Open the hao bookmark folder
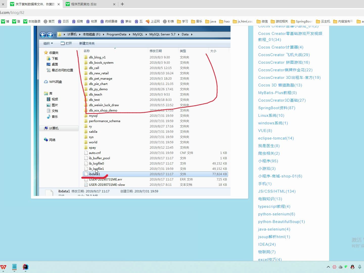Screen dimensions: 364x273 [224, 21]
